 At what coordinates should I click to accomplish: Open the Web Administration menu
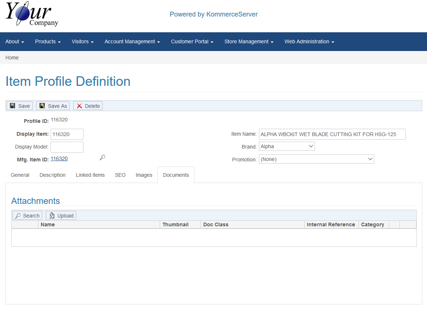coord(309,42)
